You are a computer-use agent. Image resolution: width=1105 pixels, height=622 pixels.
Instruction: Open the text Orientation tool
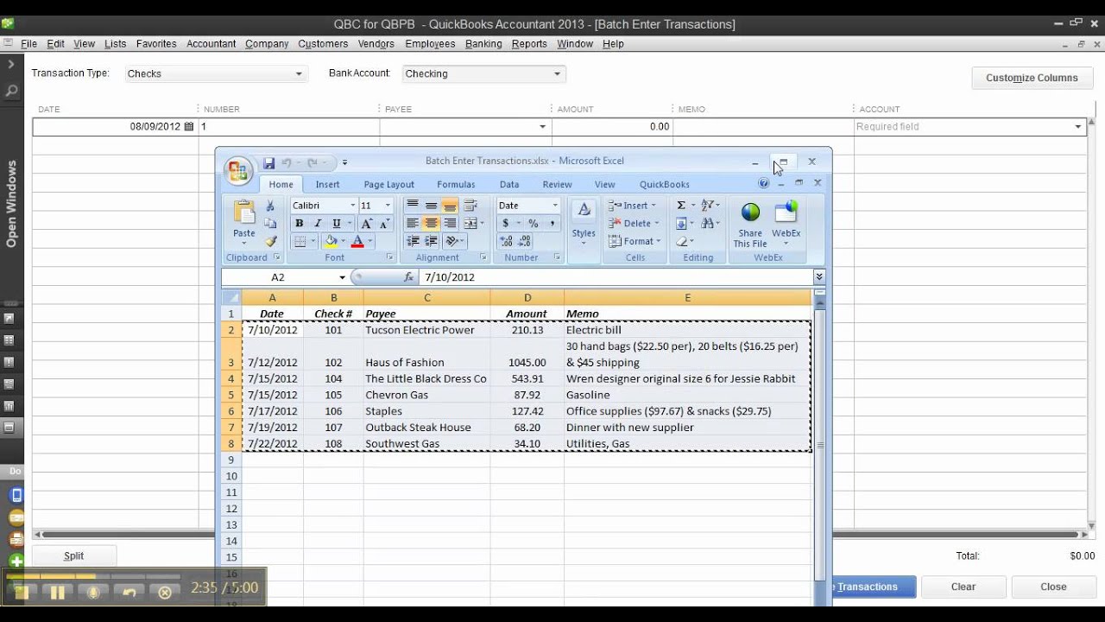click(452, 242)
